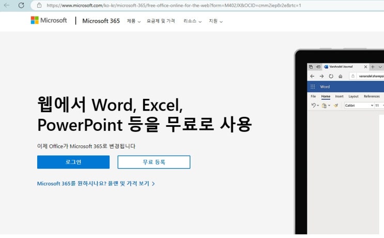The image size is (384, 238).
Task: Go forward in mockup browser
Action: 321,76
